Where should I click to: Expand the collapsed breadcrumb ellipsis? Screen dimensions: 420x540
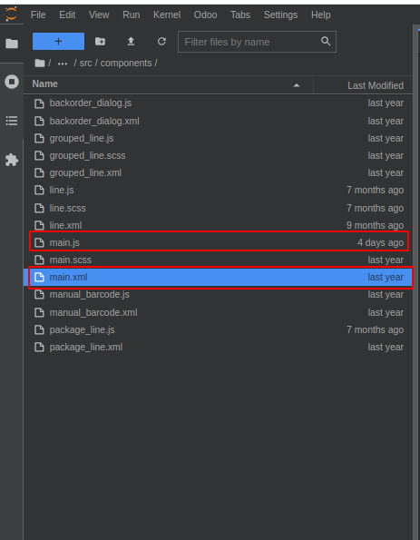(63, 64)
